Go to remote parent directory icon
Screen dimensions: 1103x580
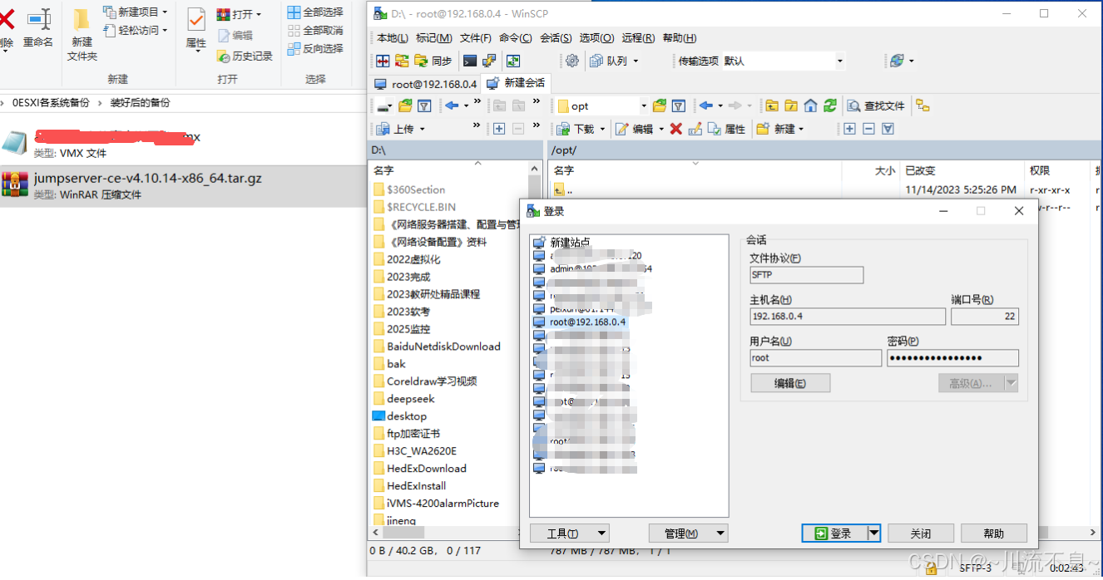coord(772,106)
